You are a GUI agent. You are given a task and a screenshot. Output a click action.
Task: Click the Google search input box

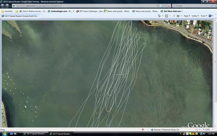[x=193, y=6]
